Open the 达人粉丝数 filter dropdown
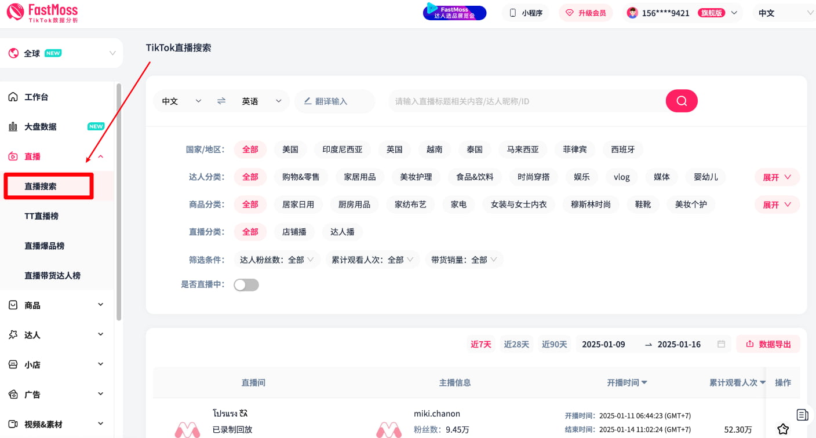The width and height of the screenshot is (816, 438). 277,259
